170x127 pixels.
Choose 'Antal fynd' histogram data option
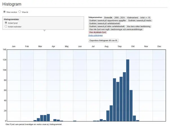6,22
